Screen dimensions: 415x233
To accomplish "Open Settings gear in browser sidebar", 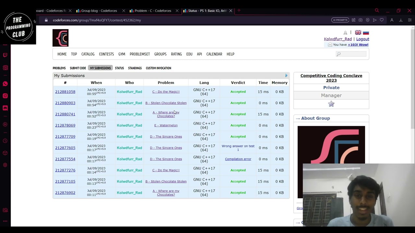I will [x=5, y=165].
